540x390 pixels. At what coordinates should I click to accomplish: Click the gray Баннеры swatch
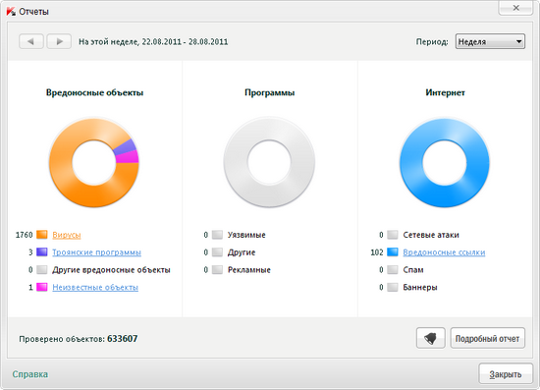coord(393,287)
